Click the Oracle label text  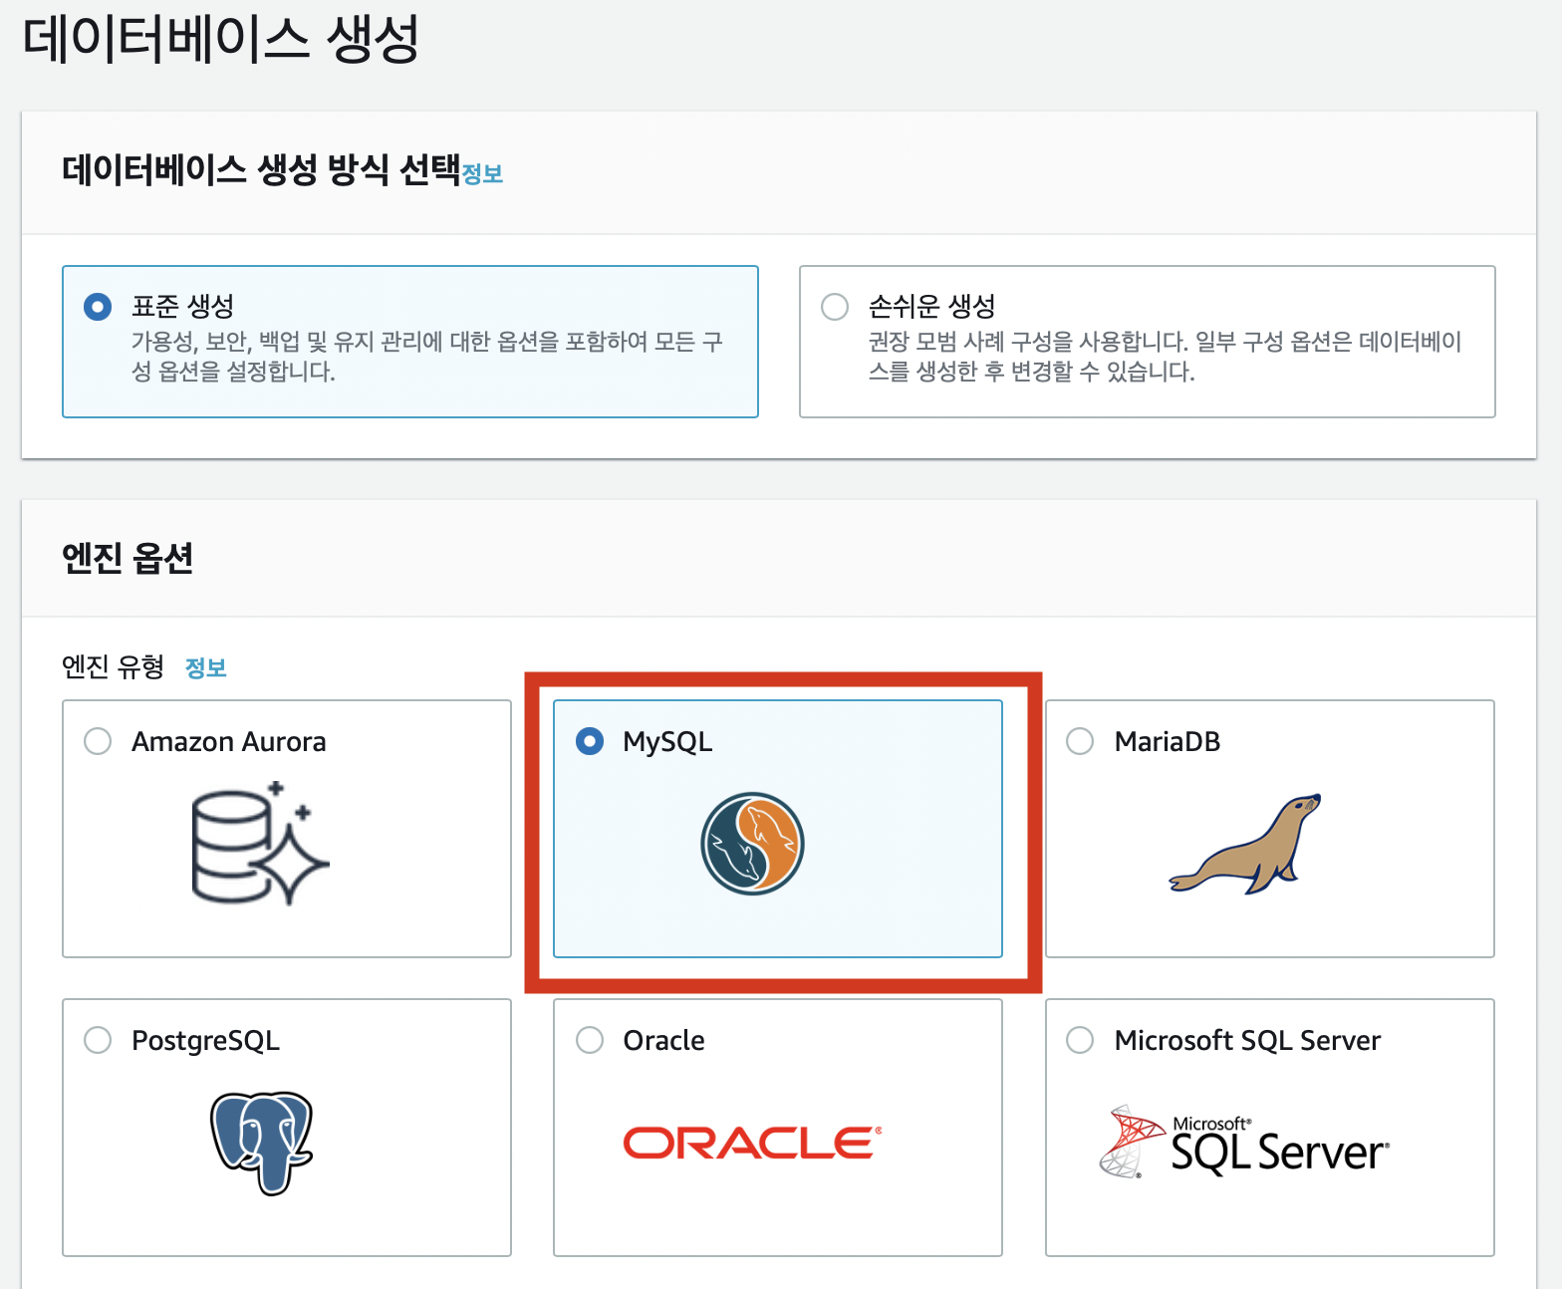pos(663,1041)
